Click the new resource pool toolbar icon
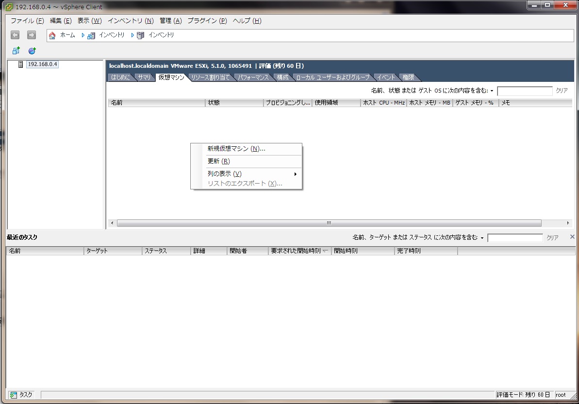Viewport: 579px width, 404px height. point(32,50)
